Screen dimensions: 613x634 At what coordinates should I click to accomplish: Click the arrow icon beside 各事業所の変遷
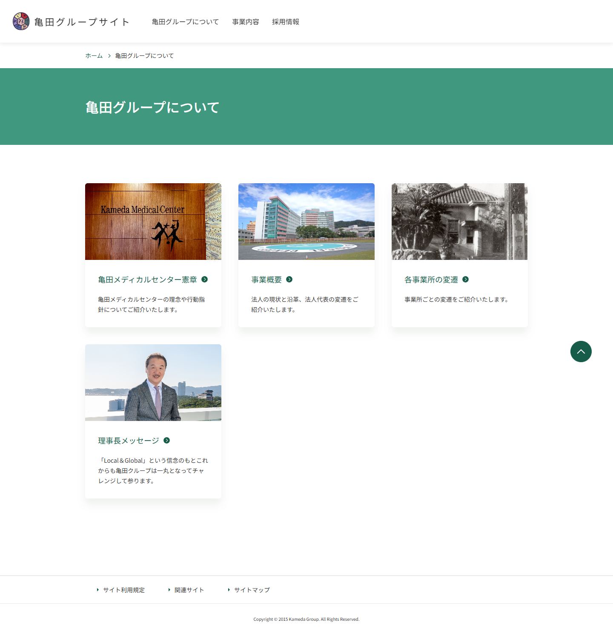pyautogui.click(x=466, y=280)
